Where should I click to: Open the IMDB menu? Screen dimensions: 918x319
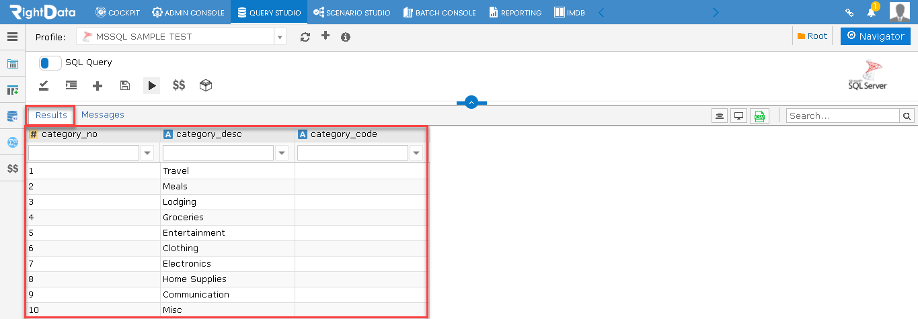(x=569, y=12)
